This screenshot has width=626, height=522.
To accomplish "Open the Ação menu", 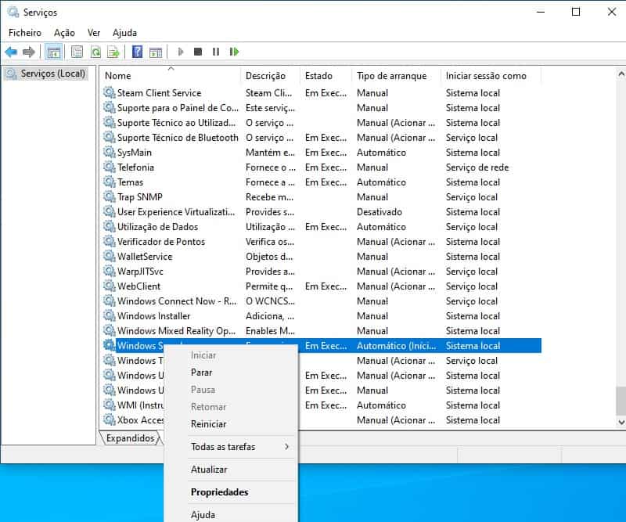I will 64,33.
